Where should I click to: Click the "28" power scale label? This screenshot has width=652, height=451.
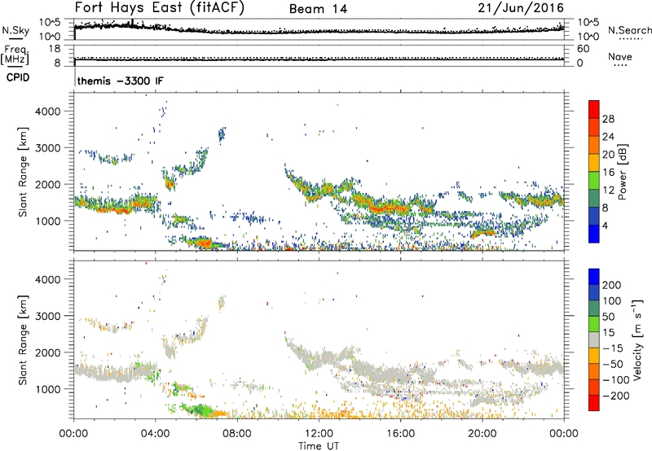(x=608, y=119)
